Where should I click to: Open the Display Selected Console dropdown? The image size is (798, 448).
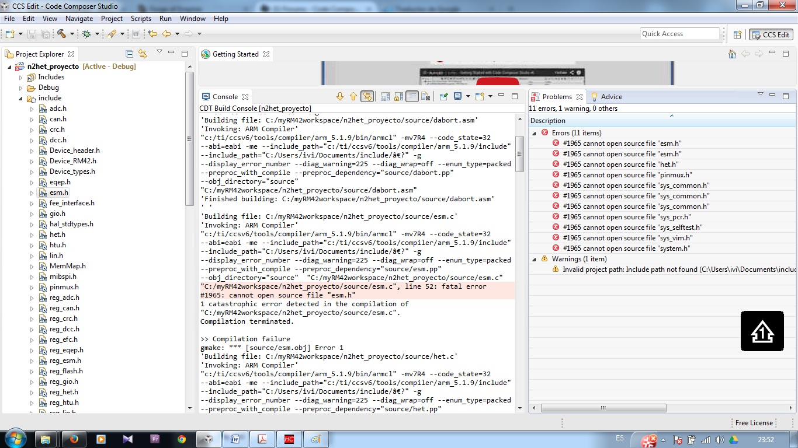coord(467,96)
